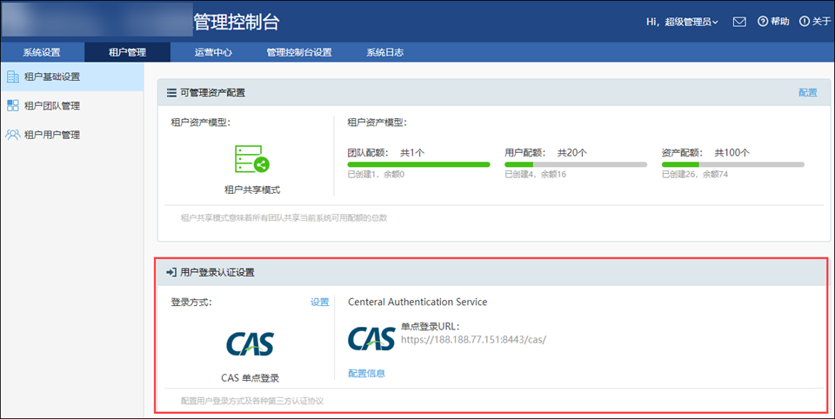Go to the 管理控制台设置 tab
Viewport: 835px width, 419px height.
pos(299,52)
